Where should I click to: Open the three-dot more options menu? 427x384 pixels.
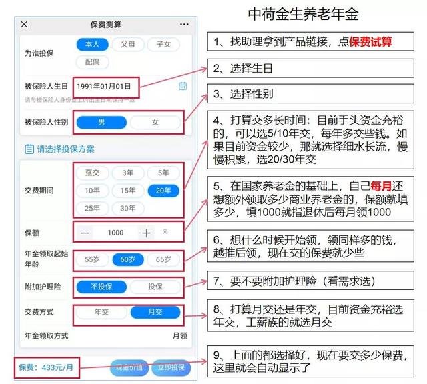click(184, 25)
